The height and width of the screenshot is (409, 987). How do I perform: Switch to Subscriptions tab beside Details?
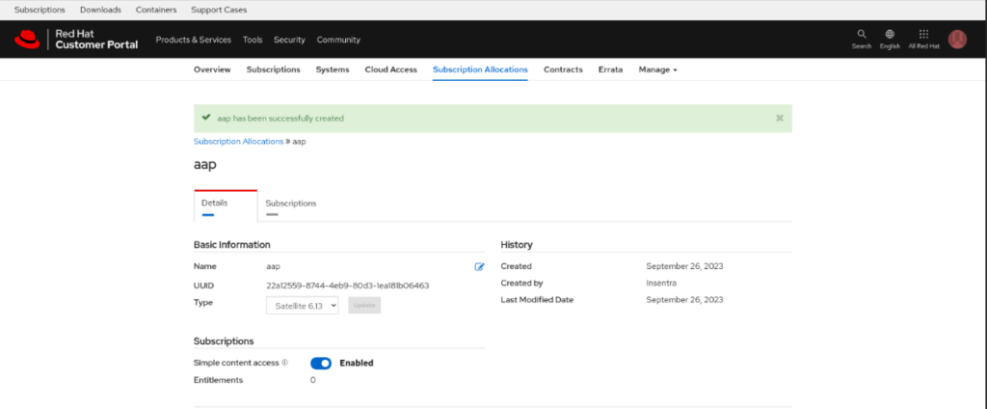[291, 205]
